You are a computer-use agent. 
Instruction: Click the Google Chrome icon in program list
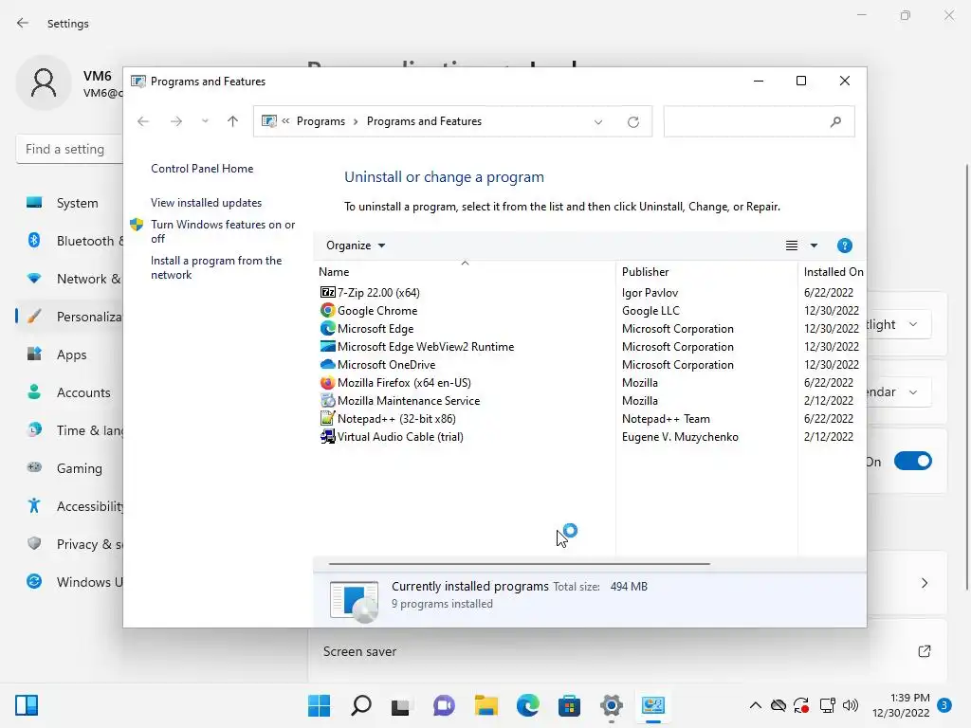pyautogui.click(x=327, y=310)
